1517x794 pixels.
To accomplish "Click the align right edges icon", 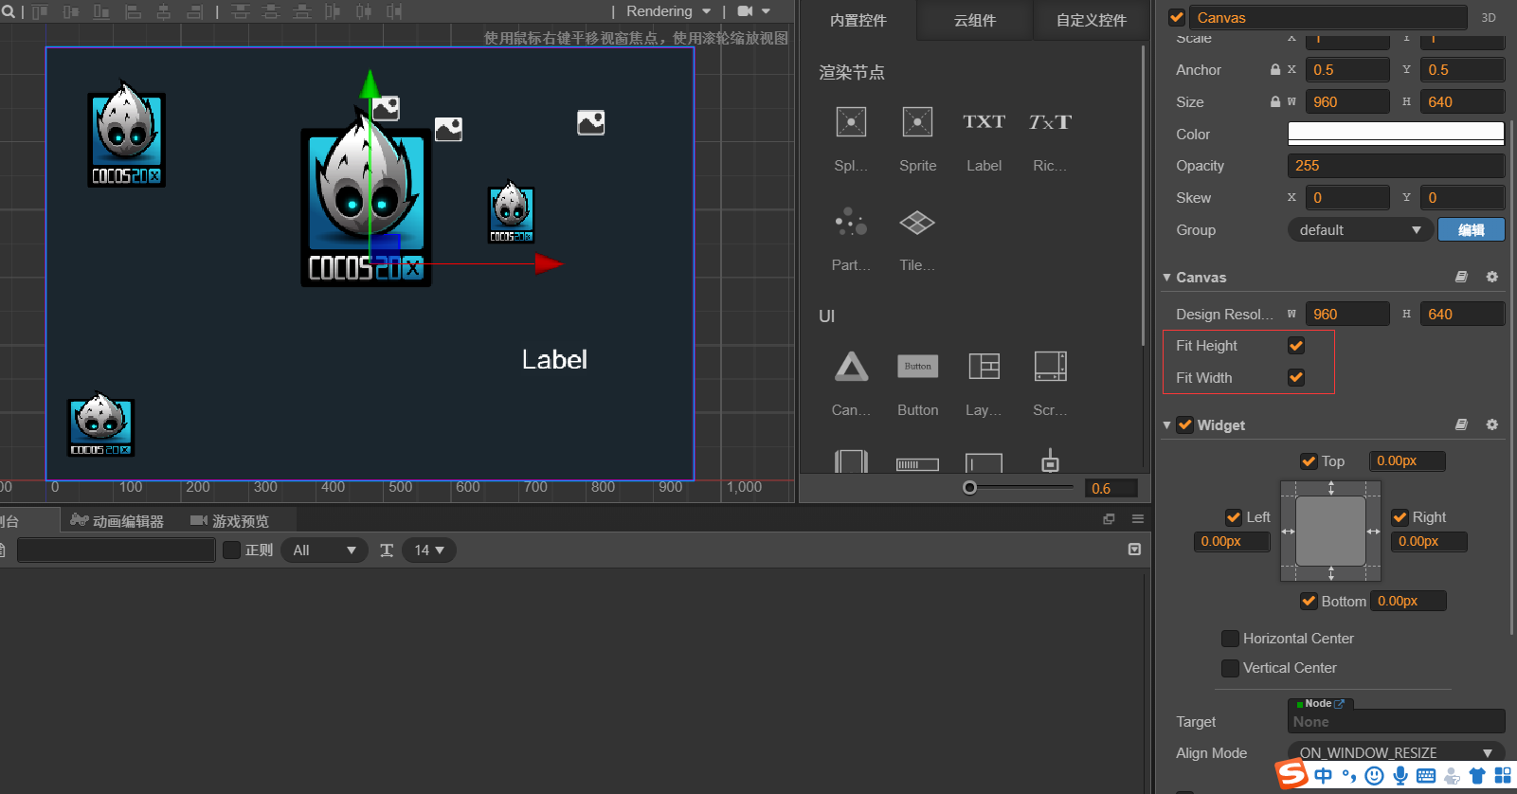I will 194,11.
